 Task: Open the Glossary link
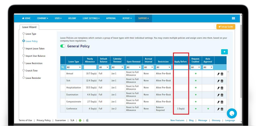click(x=216, y=120)
